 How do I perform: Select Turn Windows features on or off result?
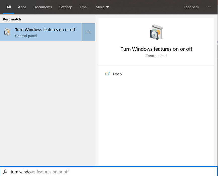(41, 32)
